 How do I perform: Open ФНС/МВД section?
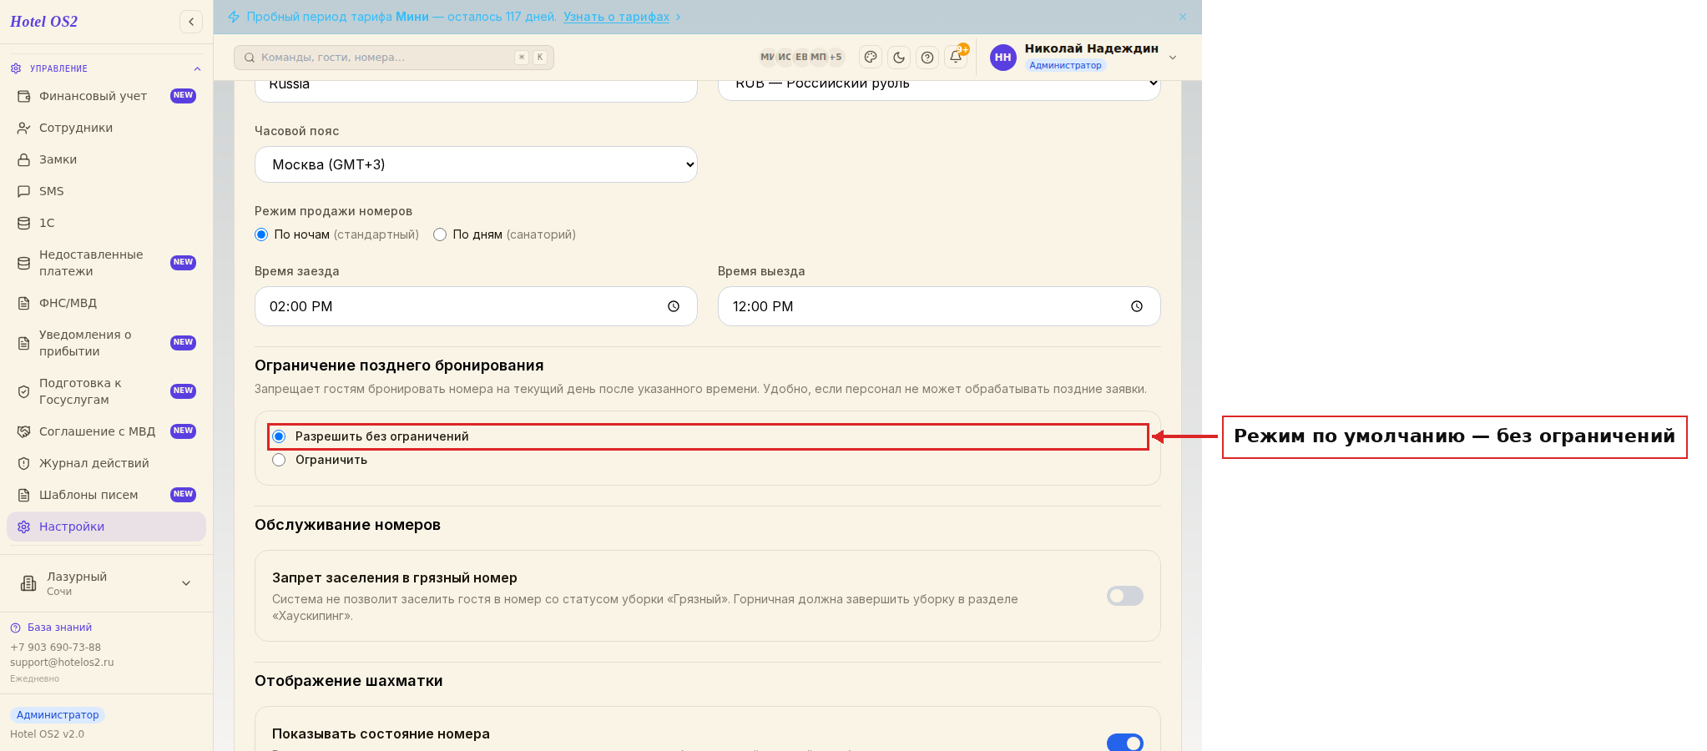click(106, 303)
